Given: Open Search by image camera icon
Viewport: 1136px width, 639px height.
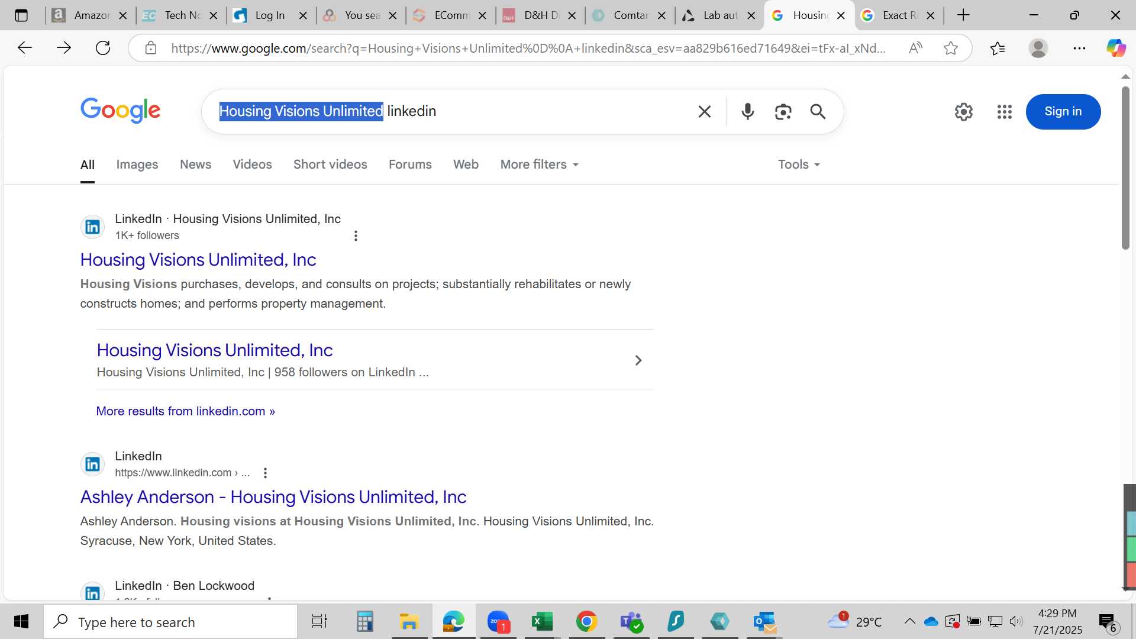Looking at the screenshot, I should (x=783, y=111).
